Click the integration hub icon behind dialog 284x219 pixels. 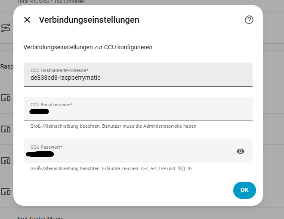[x=6, y=28]
